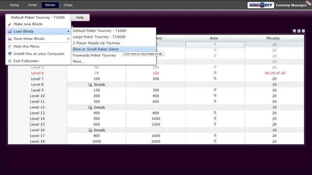
Task: Click big blind 400 on Level 10
Action: point(156,96)
